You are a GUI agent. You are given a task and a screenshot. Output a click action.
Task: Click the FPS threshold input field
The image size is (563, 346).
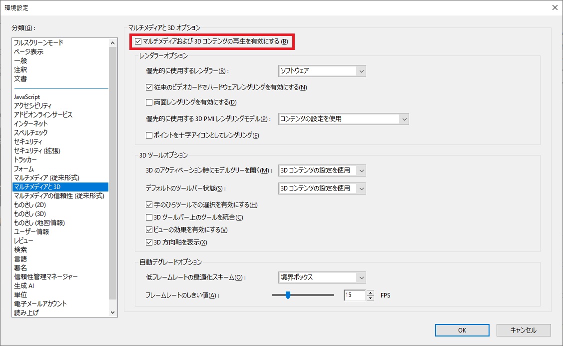pyautogui.click(x=354, y=295)
